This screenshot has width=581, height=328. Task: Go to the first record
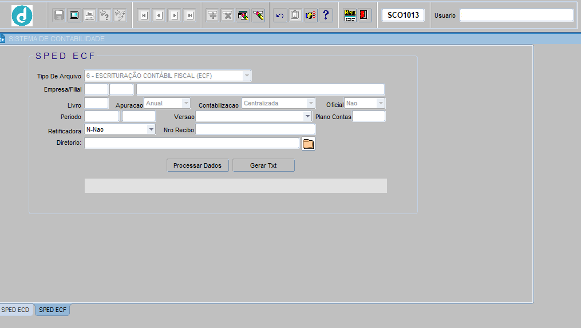[x=144, y=15]
